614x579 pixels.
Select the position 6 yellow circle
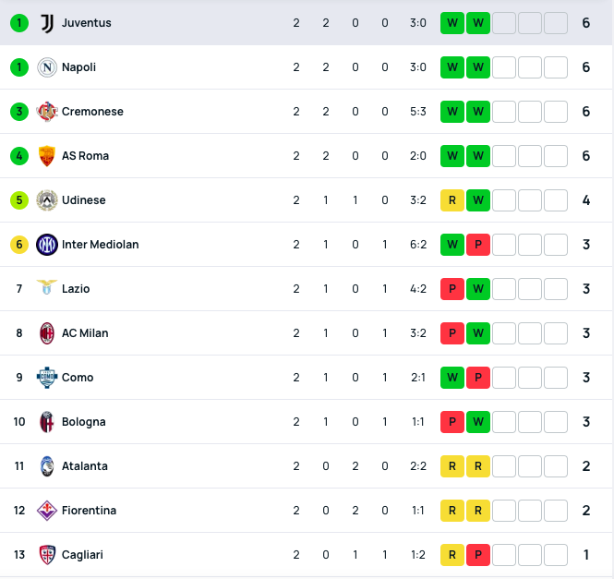[19, 245]
